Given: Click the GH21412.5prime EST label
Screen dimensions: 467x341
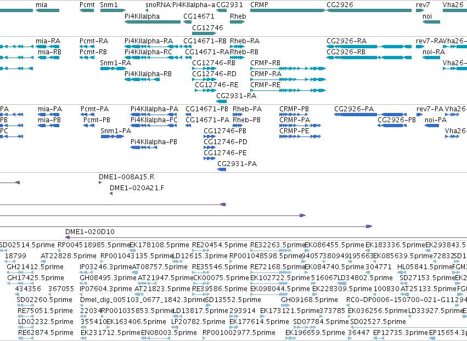Looking at the screenshot, I should pos(35,266).
